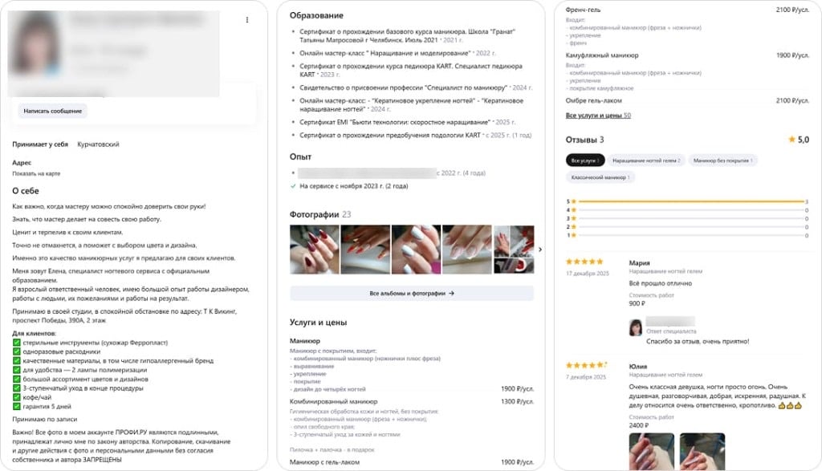
Task: Open the first nail photo thumbnail in Фотографии
Action: pos(315,250)
